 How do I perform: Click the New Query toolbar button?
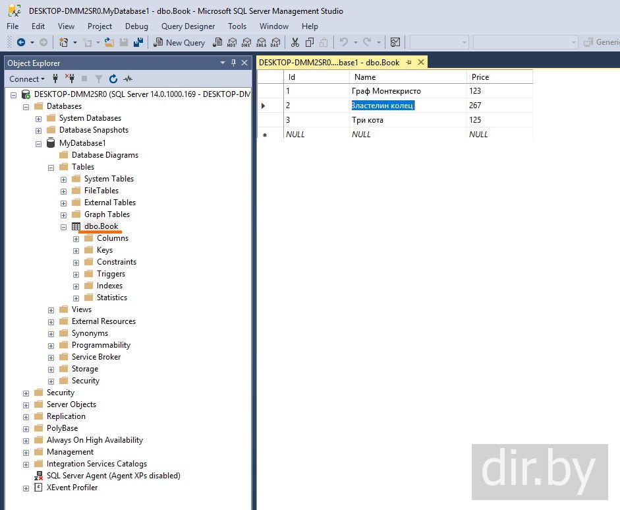pyautogui.click(x=179, y=42)
